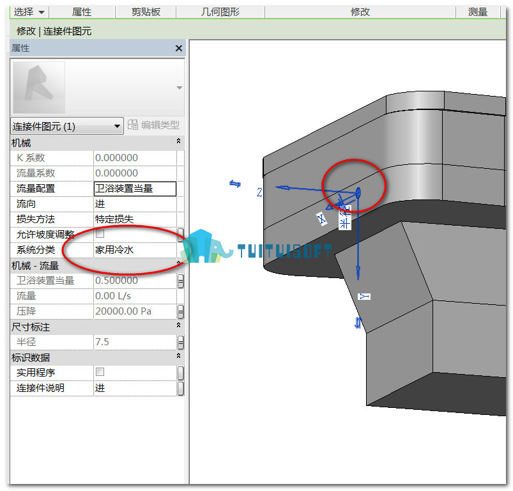
Task: Click the 系统分类 value 家用冷水
Action: [x=135, y=250]
